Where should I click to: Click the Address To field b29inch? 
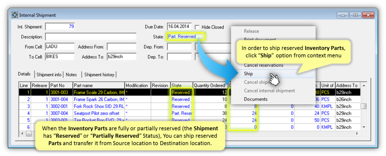click(x=121, y=56)
